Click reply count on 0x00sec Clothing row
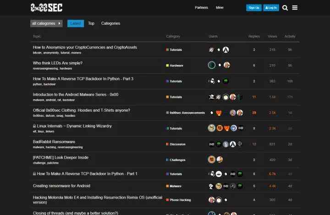Screen dimensions: 330x215 [254, 113]
